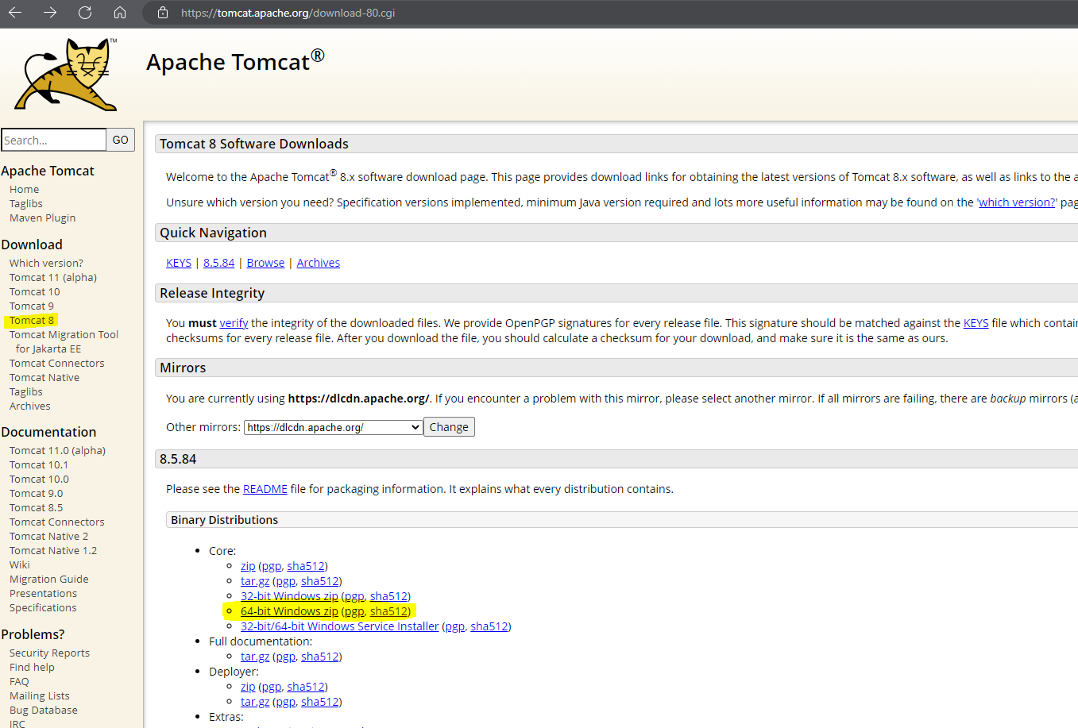Download 32-bit/64-bit Windows Service Installer
This screenshot has height=728, width=1078.
tap(339, 626)
